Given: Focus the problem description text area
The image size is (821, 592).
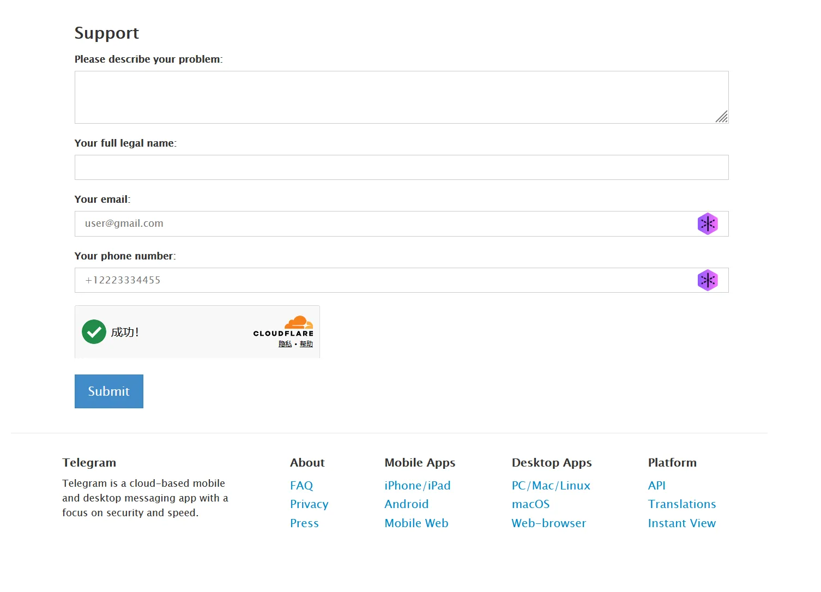Looking at the screenshot, I should click(393, 97).
